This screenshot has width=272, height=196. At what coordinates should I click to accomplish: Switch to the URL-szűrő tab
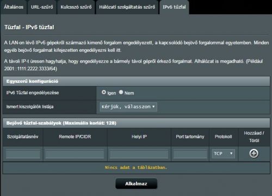42,7
